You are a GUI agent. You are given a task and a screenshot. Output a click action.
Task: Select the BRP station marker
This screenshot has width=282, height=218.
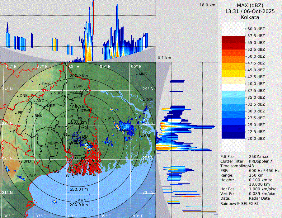74,87
